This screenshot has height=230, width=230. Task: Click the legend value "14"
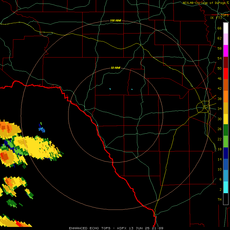(x=220, y=159)
